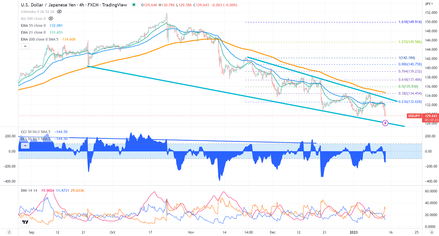Screen dimensions: 439x236
Task: Click the Fibonacci label 0.764(139.232)
Action: pos(410,71)
